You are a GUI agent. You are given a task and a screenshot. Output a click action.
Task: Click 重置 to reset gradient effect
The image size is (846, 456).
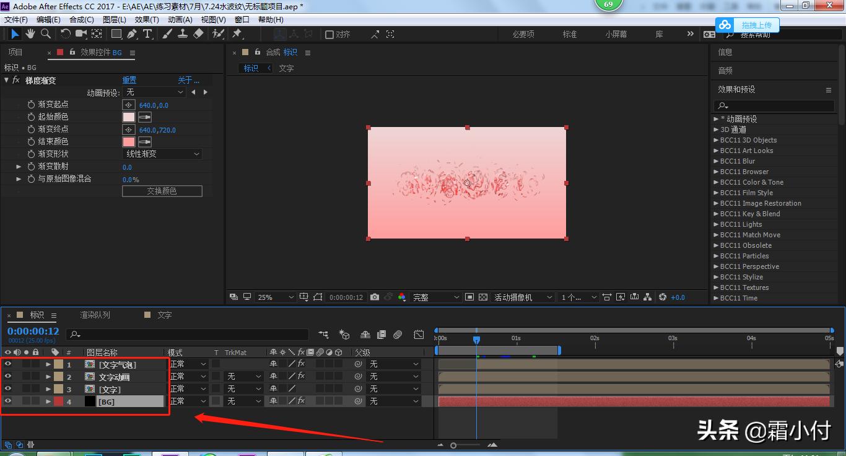pyautogui.click(x=129, y=80)
